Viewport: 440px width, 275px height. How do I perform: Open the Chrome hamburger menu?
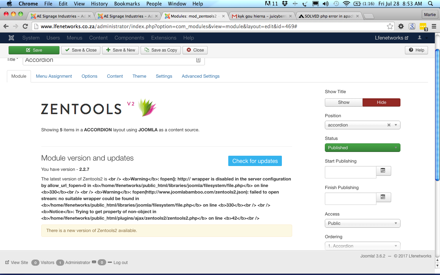click(434, 26)
